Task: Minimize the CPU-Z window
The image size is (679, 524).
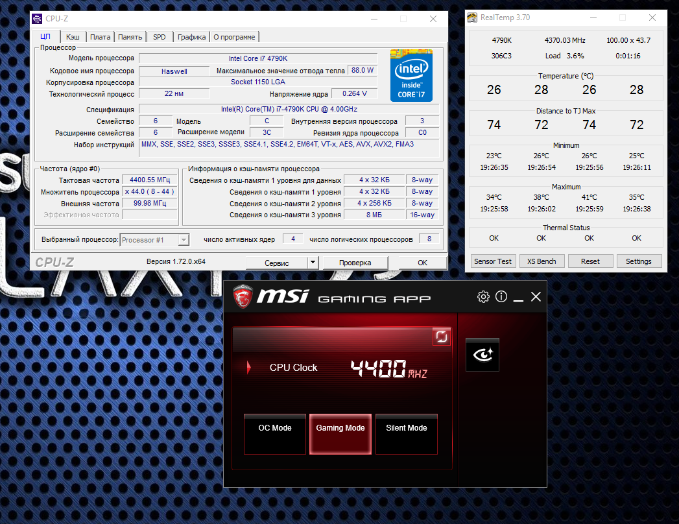Action: [374, 19]
